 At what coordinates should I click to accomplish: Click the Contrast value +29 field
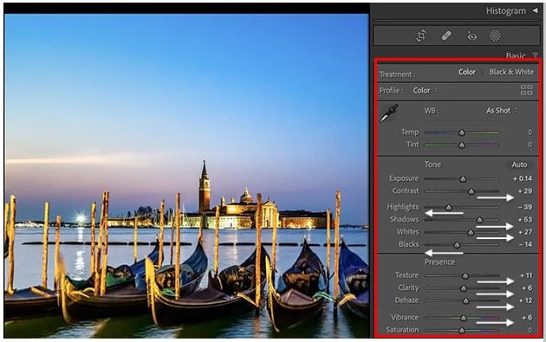click(x=525, y=191)
